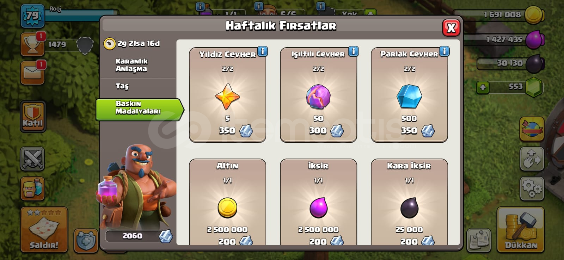This screenshot has height=260, width=564.
Task: Switch to the Taş tab
Action: (122, 86)
